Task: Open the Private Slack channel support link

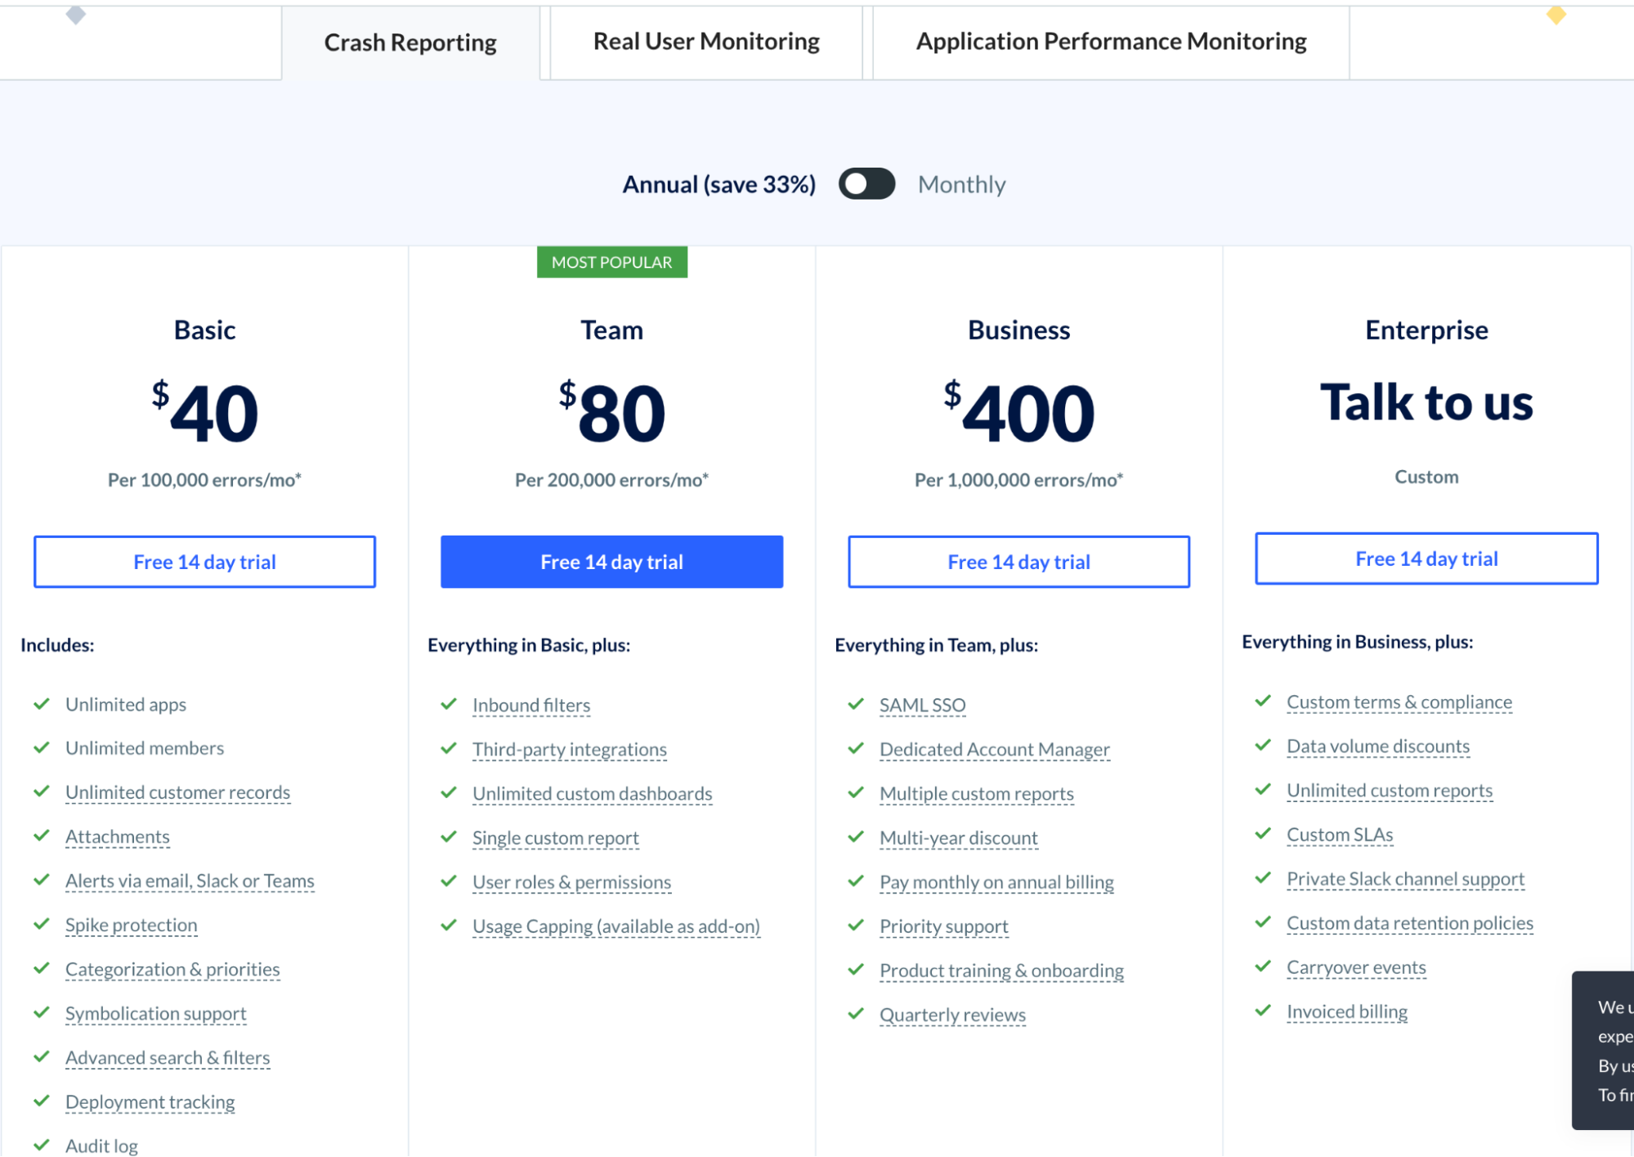Action: click(1405, 879)
